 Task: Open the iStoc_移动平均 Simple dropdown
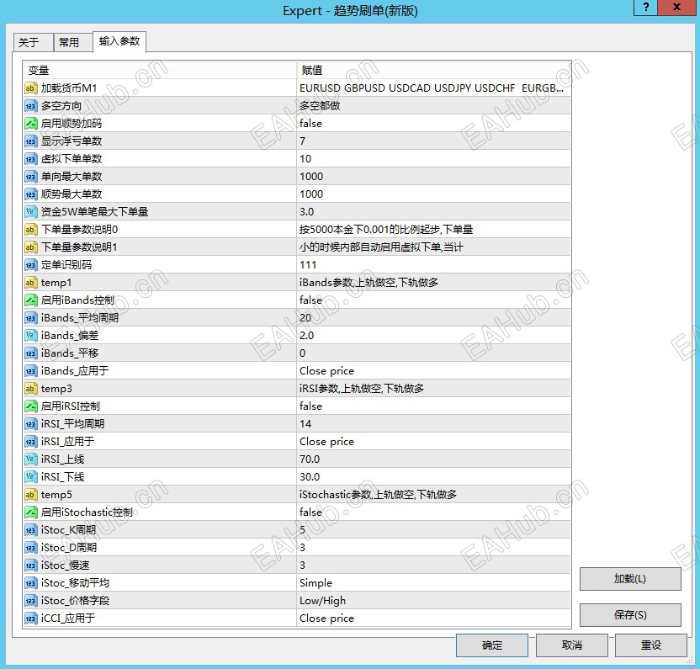tap(433, 583)
